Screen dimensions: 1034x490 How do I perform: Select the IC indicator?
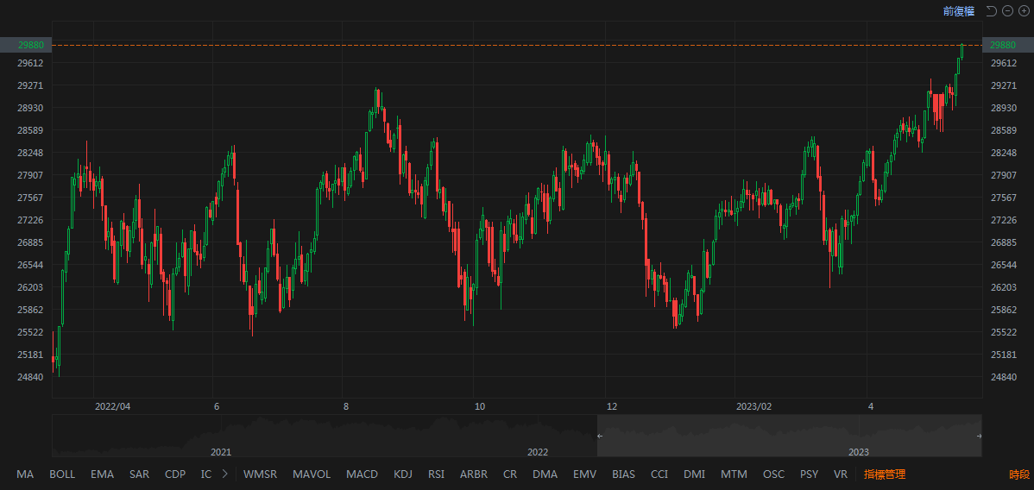(x=206, y=474)
